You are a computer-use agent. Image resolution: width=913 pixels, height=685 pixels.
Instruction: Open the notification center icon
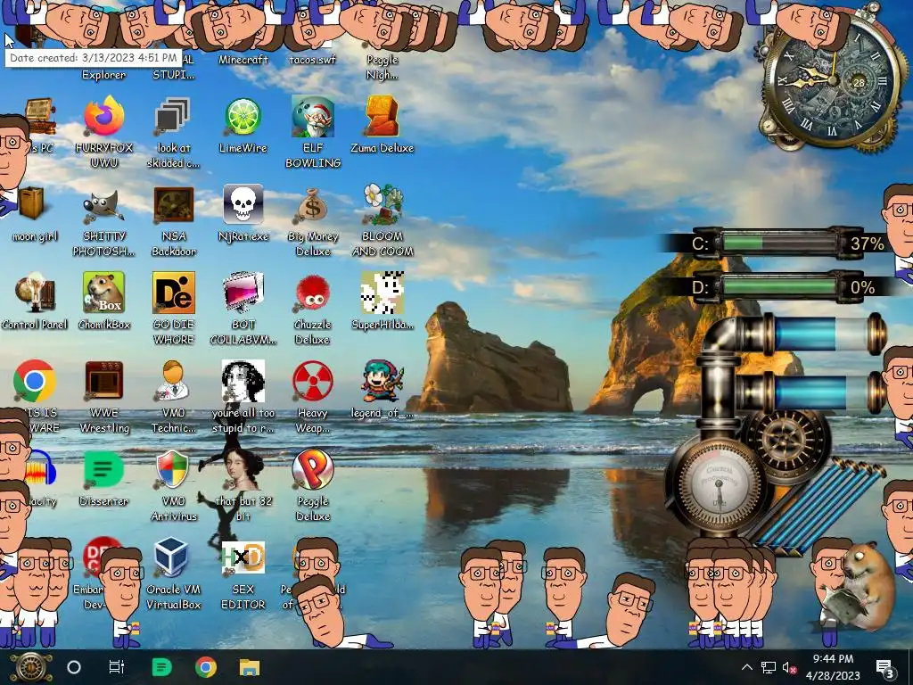pos(885,667)
